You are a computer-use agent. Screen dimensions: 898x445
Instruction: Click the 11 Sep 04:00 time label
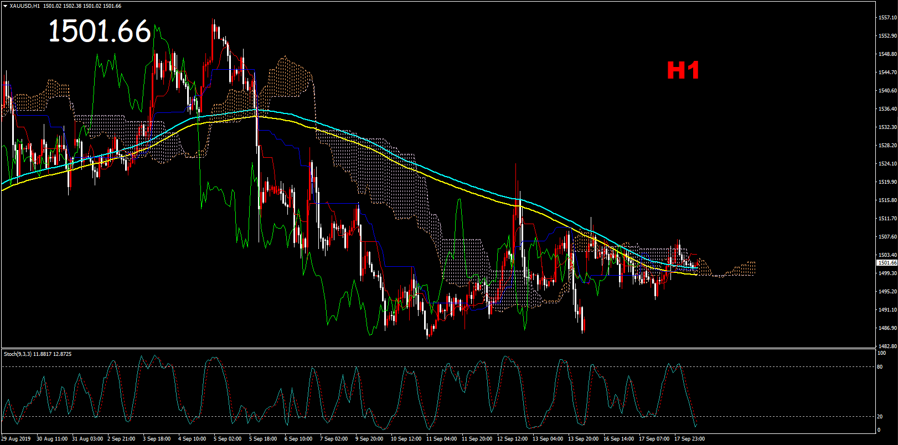coord(441,439)
